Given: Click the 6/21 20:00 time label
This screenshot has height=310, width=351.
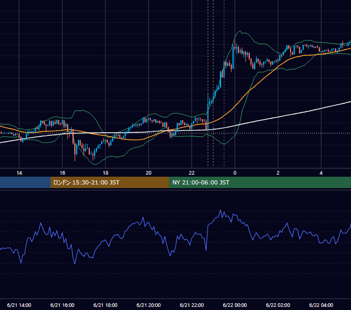Looking at the screenshot, I should [x=149, y=305].
